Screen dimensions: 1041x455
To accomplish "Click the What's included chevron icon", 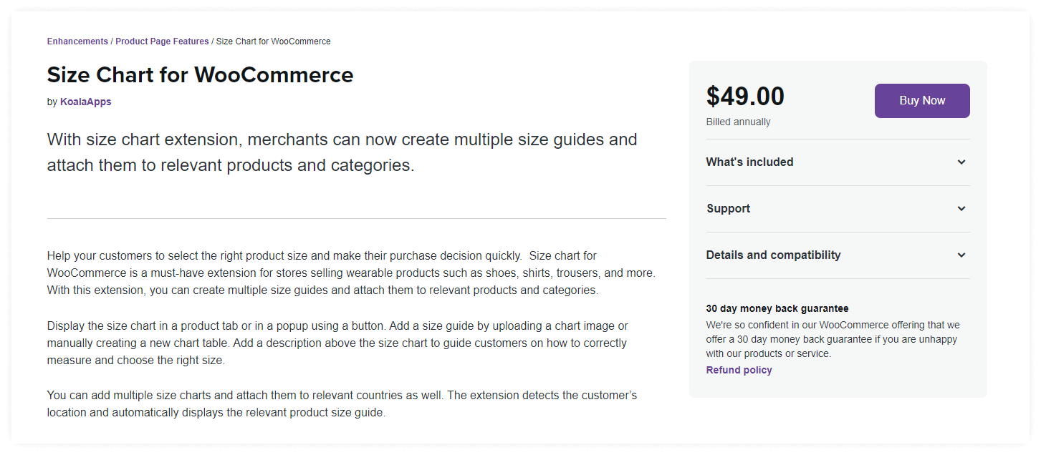I will [961, 162].
